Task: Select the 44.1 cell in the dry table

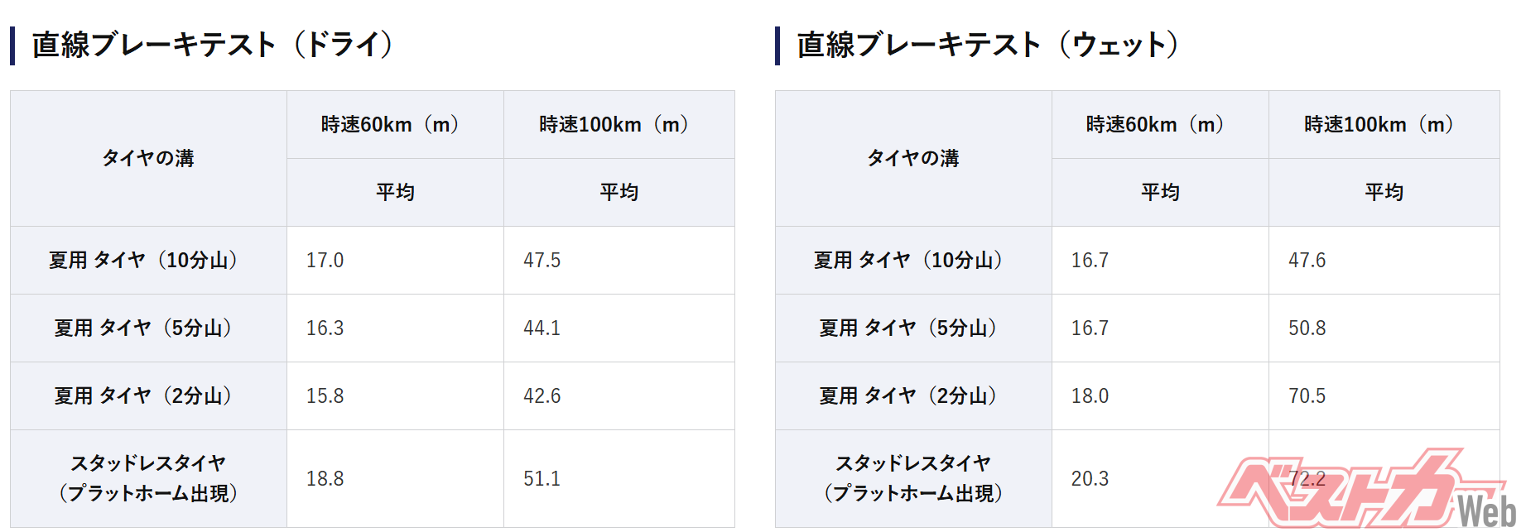Action: (542, 328)
